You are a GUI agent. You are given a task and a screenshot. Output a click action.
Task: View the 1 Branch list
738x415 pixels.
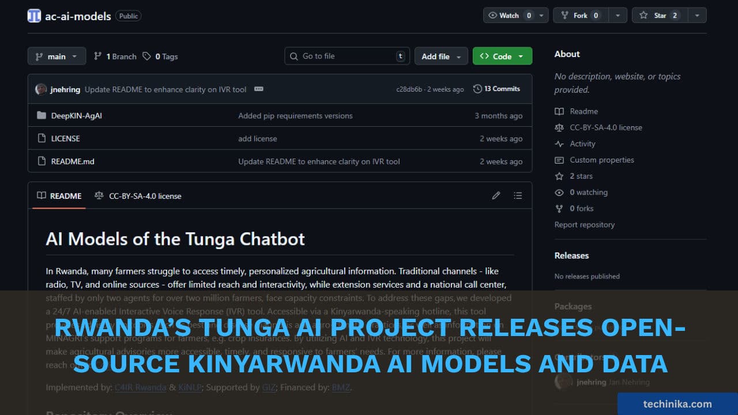(115, 56)
